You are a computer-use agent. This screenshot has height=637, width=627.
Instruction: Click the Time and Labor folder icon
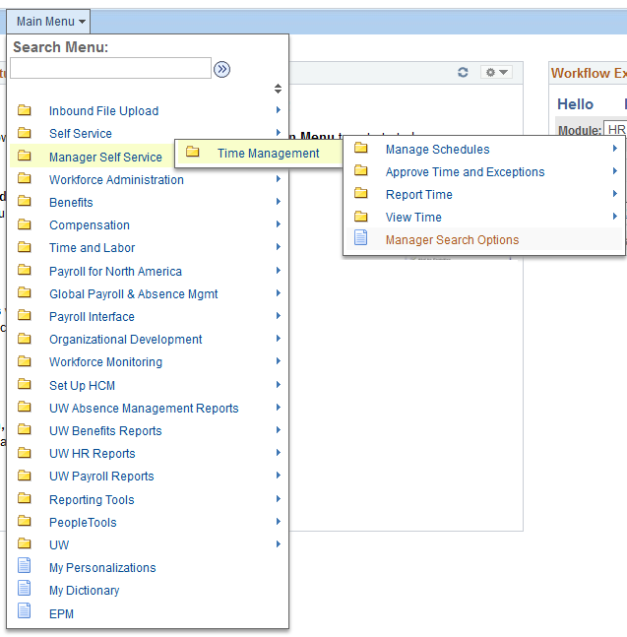tap(25, 247)
